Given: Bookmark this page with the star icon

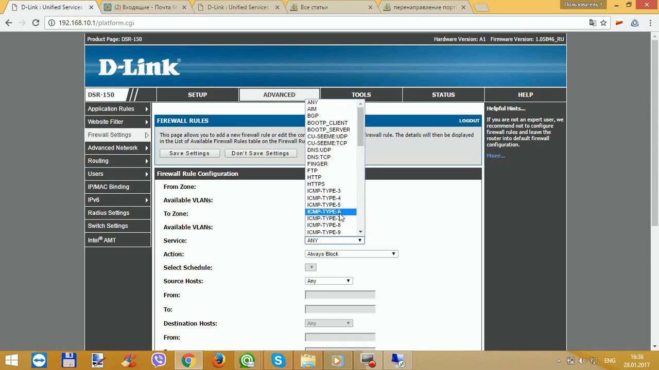Looking at the screenshot, I should tap(603, 23).
